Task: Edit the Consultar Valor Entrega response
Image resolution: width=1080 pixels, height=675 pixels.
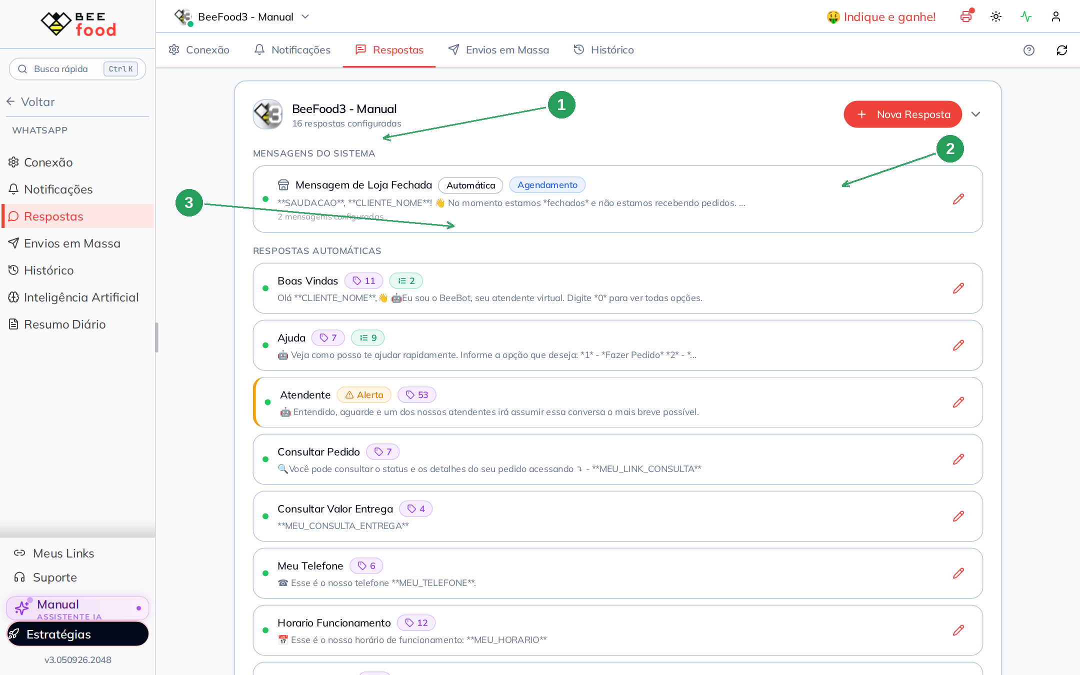Action: (958, 516)
